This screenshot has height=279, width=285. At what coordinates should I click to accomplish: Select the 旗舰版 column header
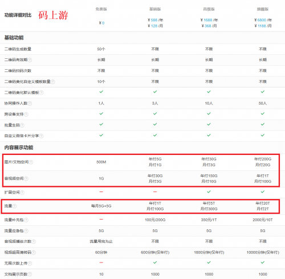tap(263, 9)
